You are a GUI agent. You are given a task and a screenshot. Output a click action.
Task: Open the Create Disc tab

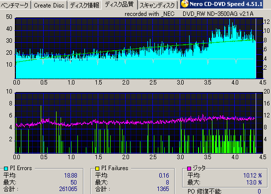[x=49, y=5]
